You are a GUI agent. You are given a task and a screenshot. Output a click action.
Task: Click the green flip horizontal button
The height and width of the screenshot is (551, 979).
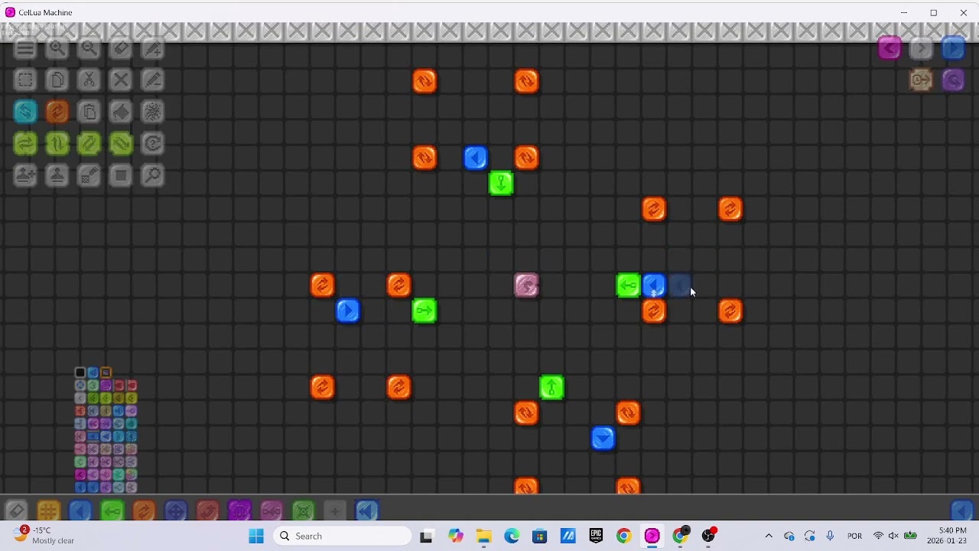coord(25,144)
